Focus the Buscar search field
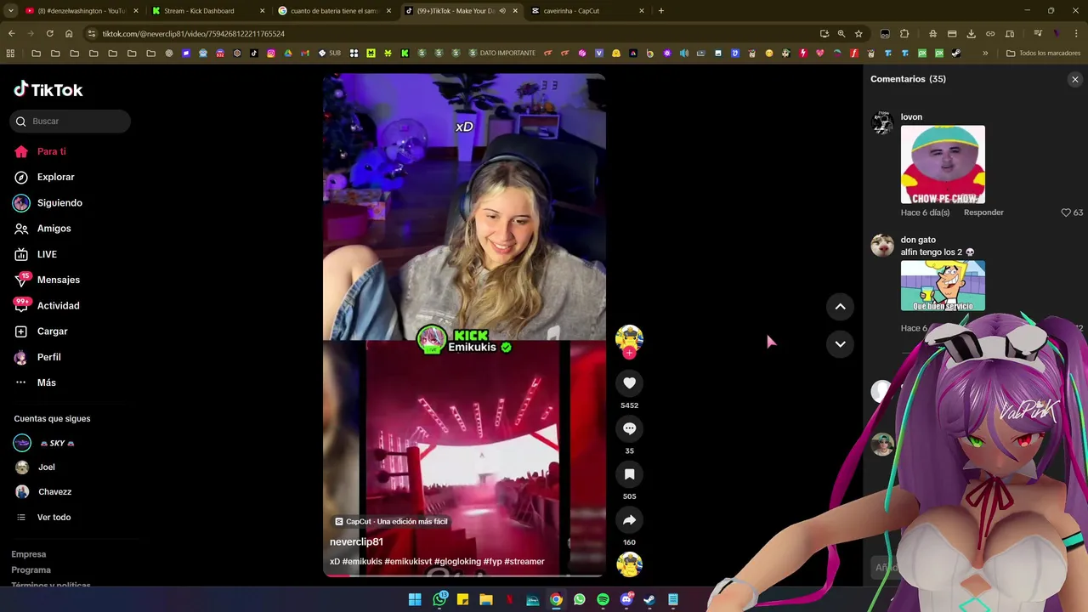Viewport: 1088px width, 612px height. coord(71,122)
